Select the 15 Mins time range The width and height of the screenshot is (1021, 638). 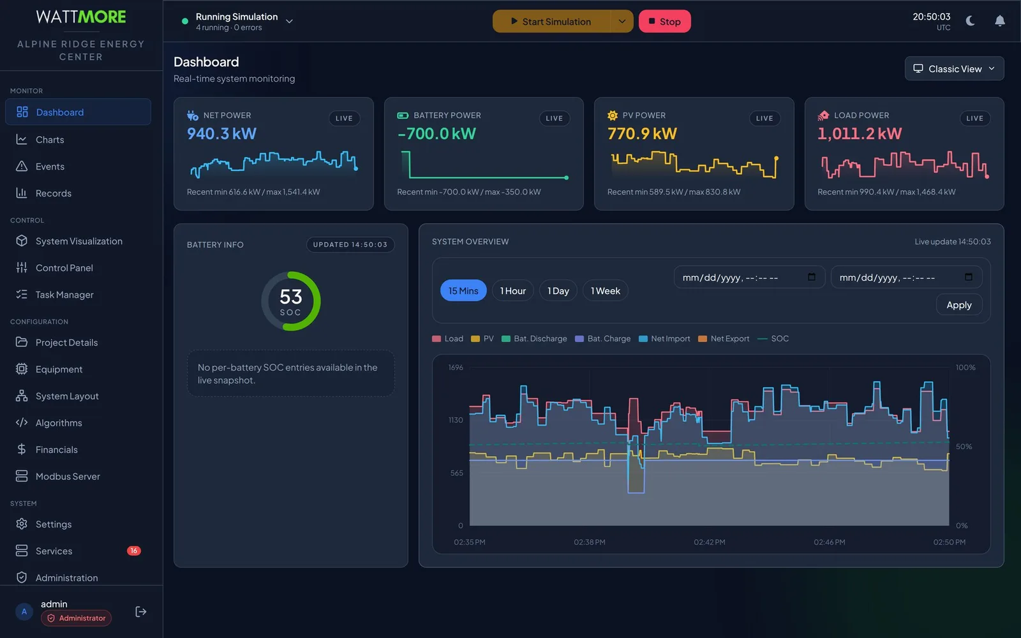point(463,291)
